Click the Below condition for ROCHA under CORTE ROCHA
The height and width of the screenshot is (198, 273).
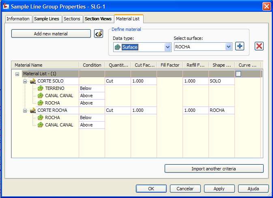pos(92,118)
